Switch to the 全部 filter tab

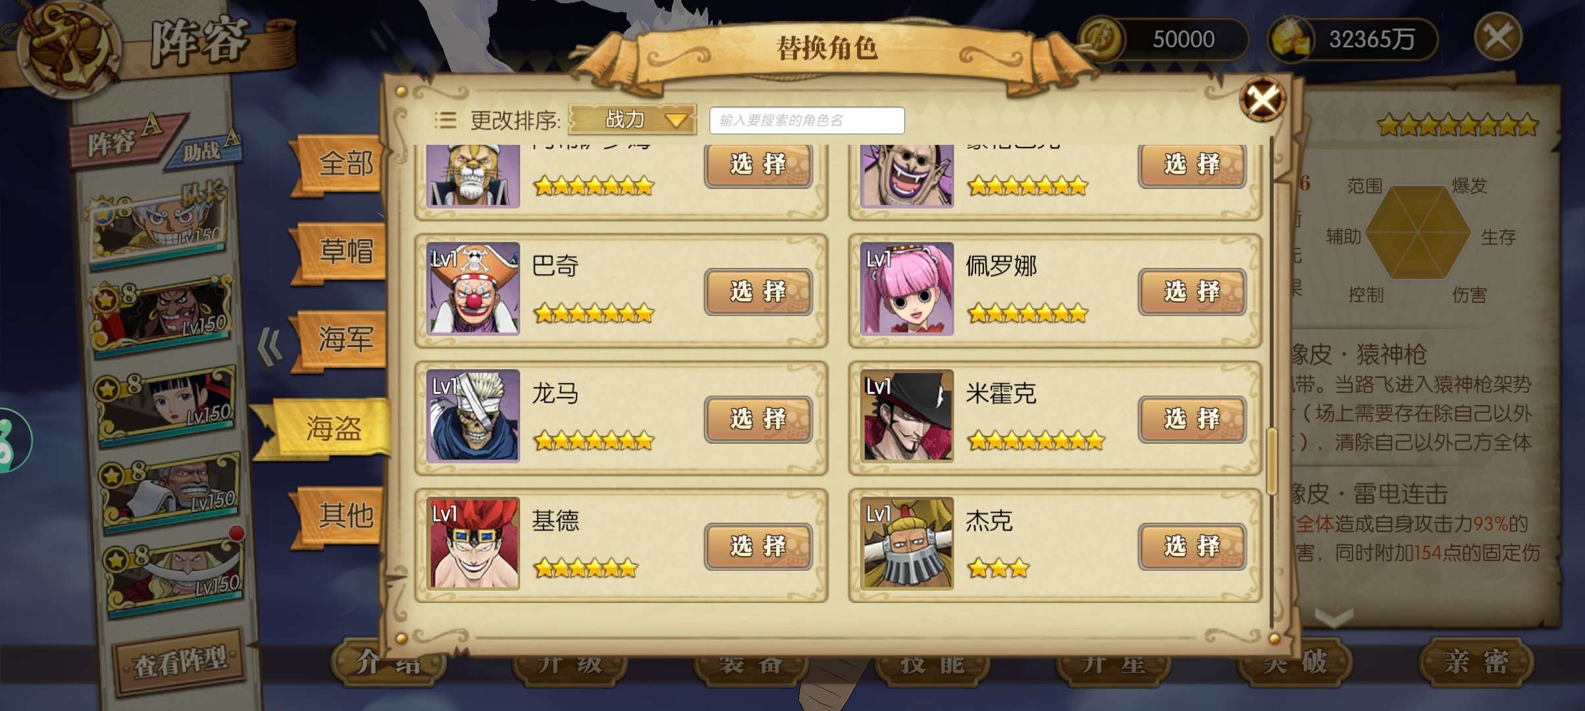342,164
